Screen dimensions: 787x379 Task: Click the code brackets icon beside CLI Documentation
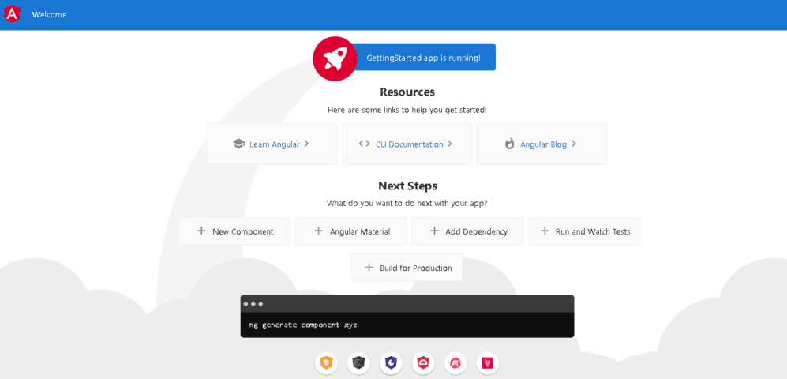click(x=365, y=144)
